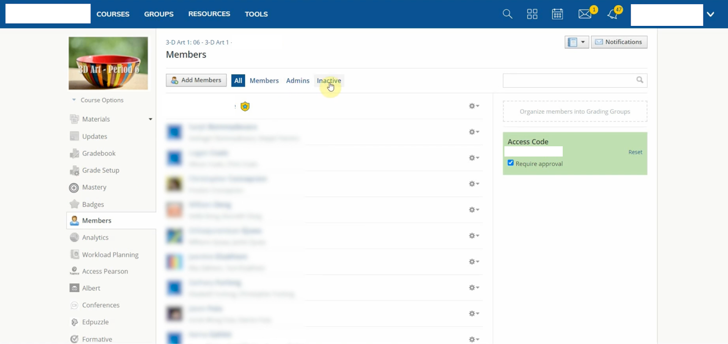
Task: Open account dropdown chevron in header
Action: (x=711, y=14)
